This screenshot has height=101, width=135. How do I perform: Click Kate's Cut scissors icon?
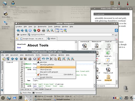pyautogui.click(x=51, y=59)
